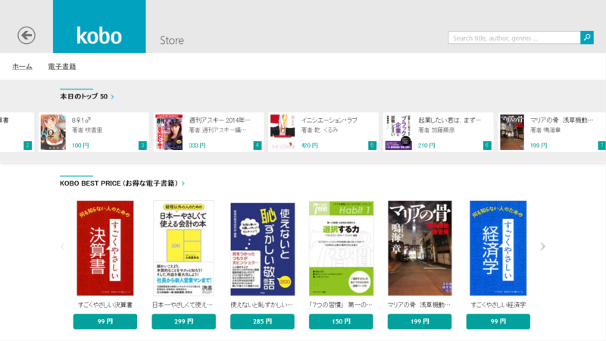Image resolution: width=606 pixels, height=341 pixels.
Task: Click the search magnifier button
Action: 586,37
